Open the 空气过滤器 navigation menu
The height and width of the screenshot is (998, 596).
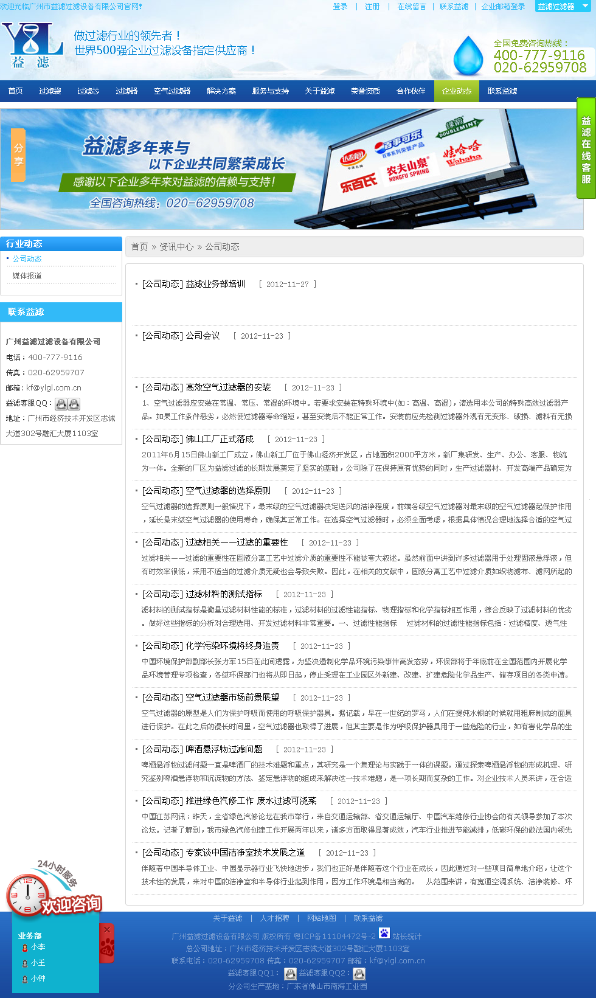point(172,91)
